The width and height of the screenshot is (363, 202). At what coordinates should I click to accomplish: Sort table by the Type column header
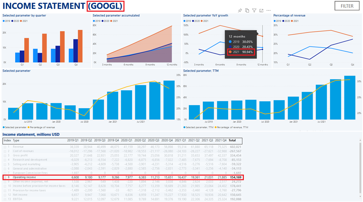(x=16, y=141)
